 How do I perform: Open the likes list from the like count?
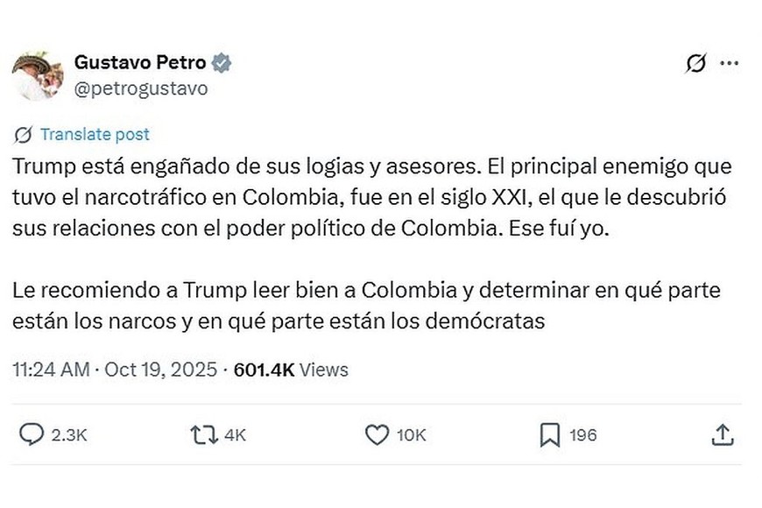(x=413, y=434)
